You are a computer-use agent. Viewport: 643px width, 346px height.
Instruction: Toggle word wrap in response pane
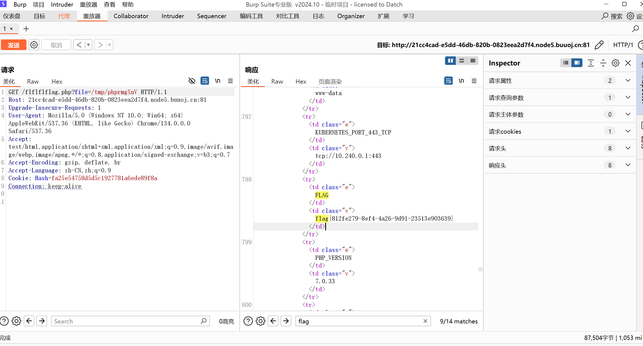pos(448,81)
